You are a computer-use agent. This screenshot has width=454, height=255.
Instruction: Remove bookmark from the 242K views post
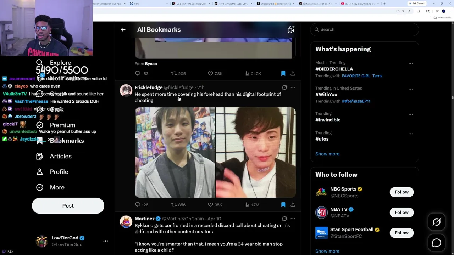(x=283, y=74)
